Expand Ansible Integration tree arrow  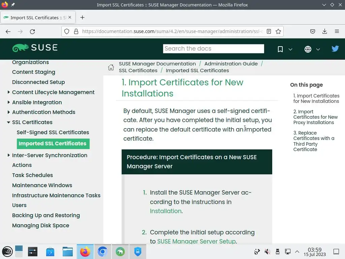8,102
